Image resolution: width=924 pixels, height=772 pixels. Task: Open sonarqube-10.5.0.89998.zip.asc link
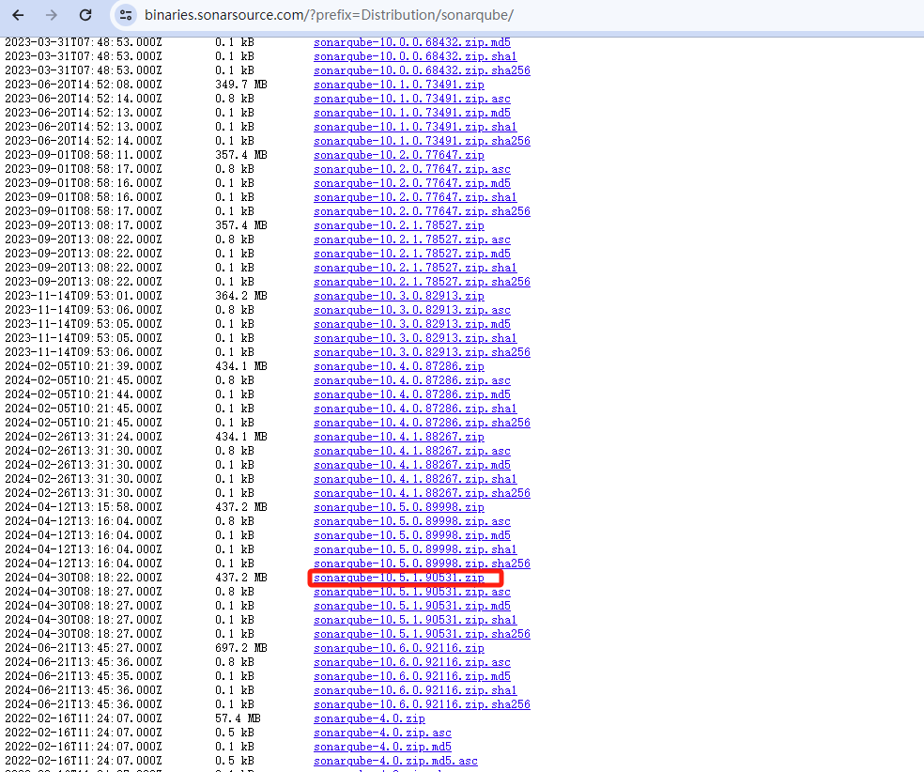[412, 521]
